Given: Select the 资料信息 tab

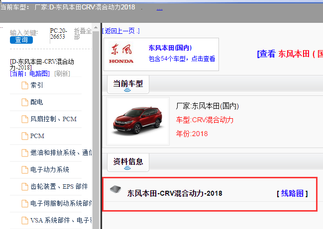Looking at the screenshot, I should [x=128, y=162].
